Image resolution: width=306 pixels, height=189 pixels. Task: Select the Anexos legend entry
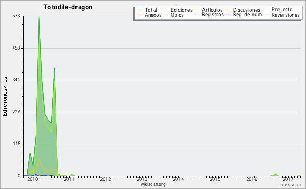[x=153, y=15]
